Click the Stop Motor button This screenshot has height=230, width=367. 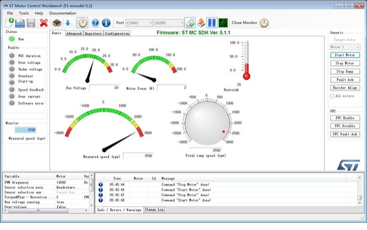click(x=345, y=63)
